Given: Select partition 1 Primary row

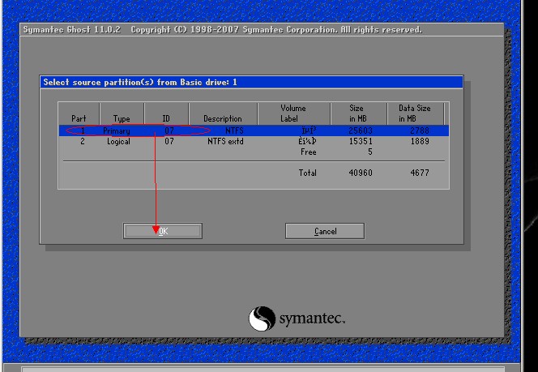Looking at the screenshot, I should (254, 130).
